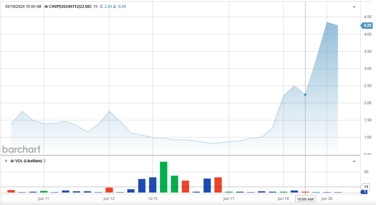Click the tallest green volume bar

click(x=163, y=177)
